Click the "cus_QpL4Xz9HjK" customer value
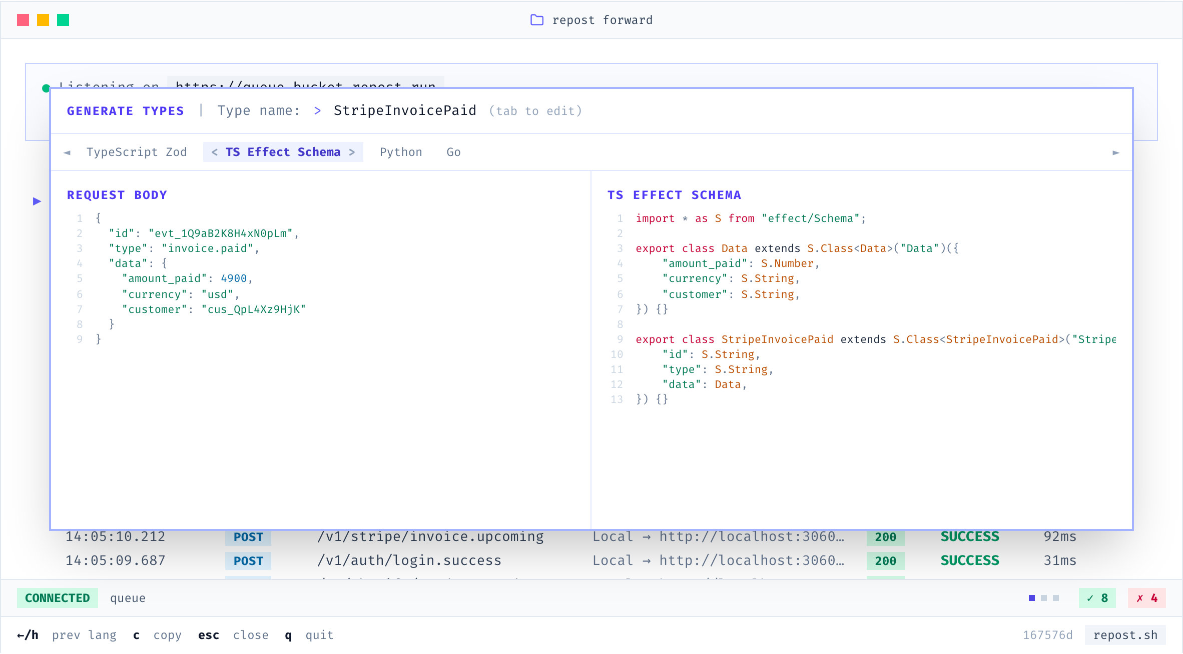 [x=253, y=309]
